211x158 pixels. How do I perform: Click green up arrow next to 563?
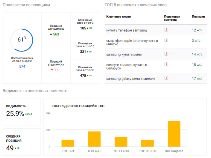point(51,34)
